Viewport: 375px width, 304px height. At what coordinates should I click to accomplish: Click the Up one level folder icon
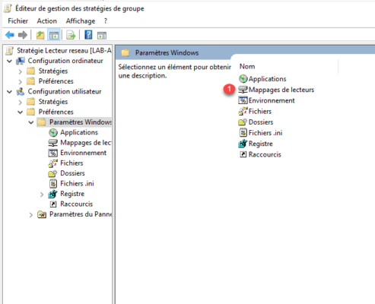pyautogui.click(x=40, y=35)
